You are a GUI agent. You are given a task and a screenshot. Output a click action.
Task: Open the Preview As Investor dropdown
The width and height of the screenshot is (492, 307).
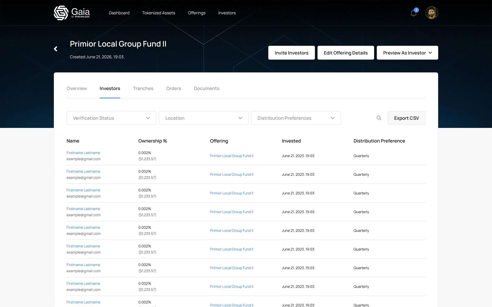[x=407, y=53]
